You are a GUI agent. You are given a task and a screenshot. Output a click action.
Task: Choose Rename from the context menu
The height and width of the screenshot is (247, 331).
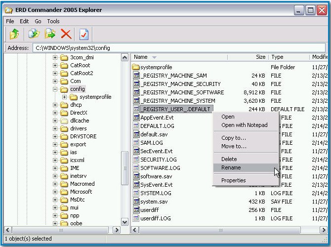coord(231,167)
